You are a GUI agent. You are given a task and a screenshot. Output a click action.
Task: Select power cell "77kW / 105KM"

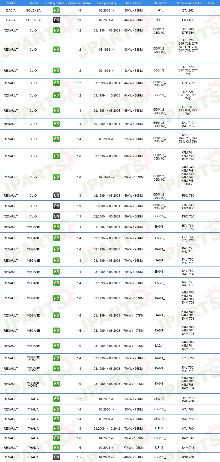(134, 448)
